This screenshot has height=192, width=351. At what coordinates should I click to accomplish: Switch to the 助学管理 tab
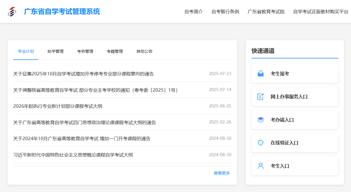56,52
